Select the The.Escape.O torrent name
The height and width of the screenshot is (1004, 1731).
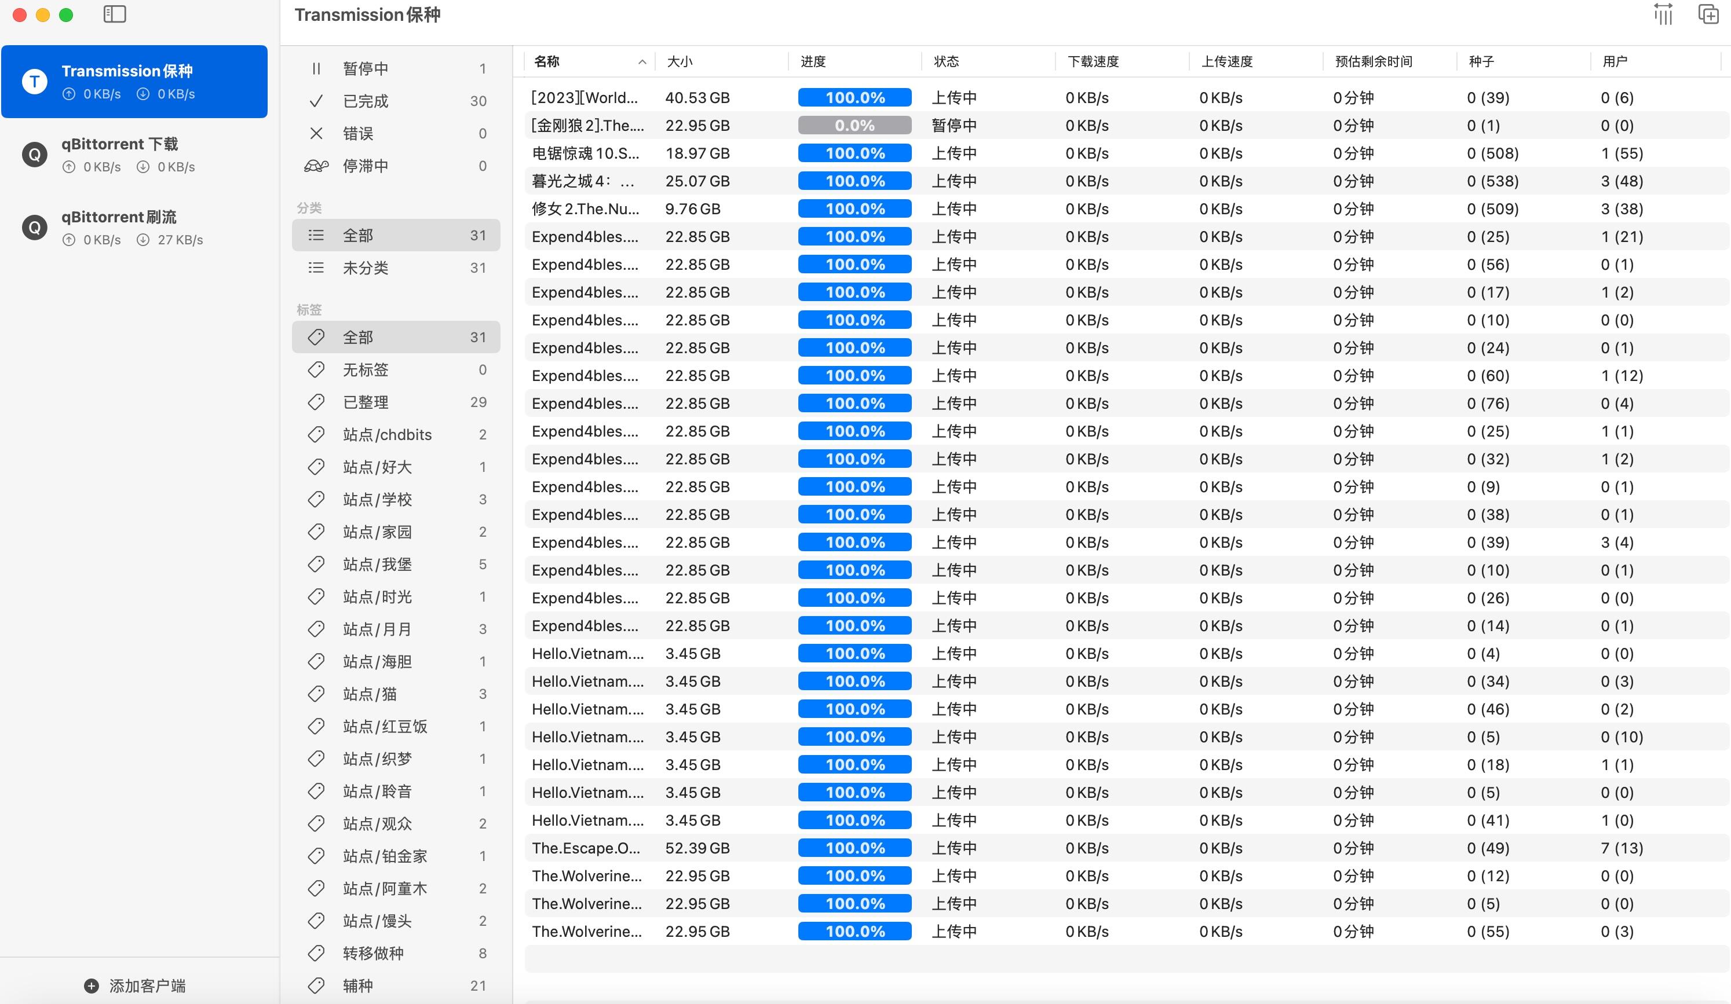586,848
